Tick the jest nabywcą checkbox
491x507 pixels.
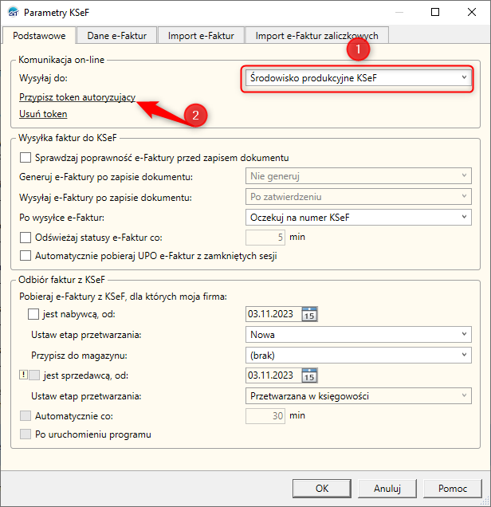point(33,314)
